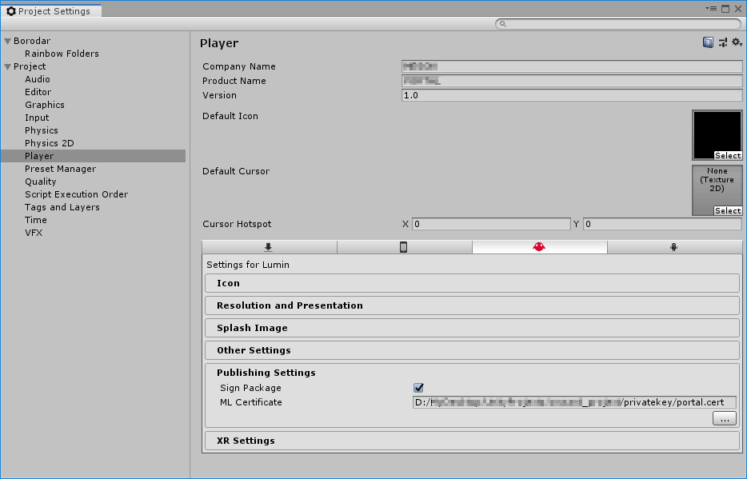Viewport: 747px width, 479px height.
Task: Collapse the Borodar tree group
Action: click(7, 41)
